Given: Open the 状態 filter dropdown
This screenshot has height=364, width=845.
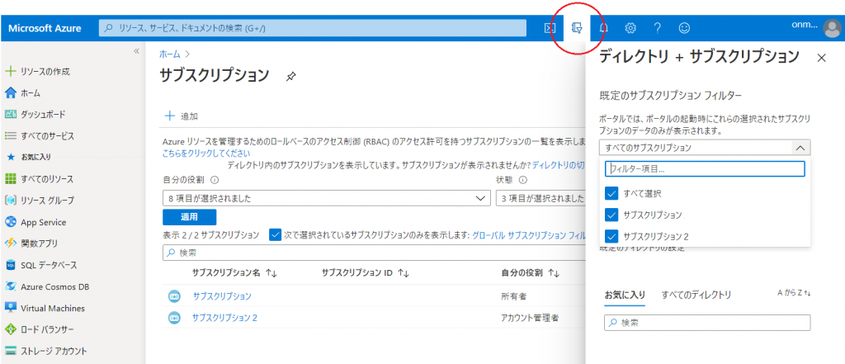Looking at the screenshot, I should 541,198.
